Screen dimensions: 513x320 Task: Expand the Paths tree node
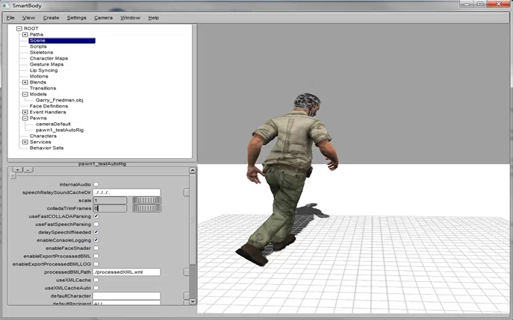click(25, 34)
